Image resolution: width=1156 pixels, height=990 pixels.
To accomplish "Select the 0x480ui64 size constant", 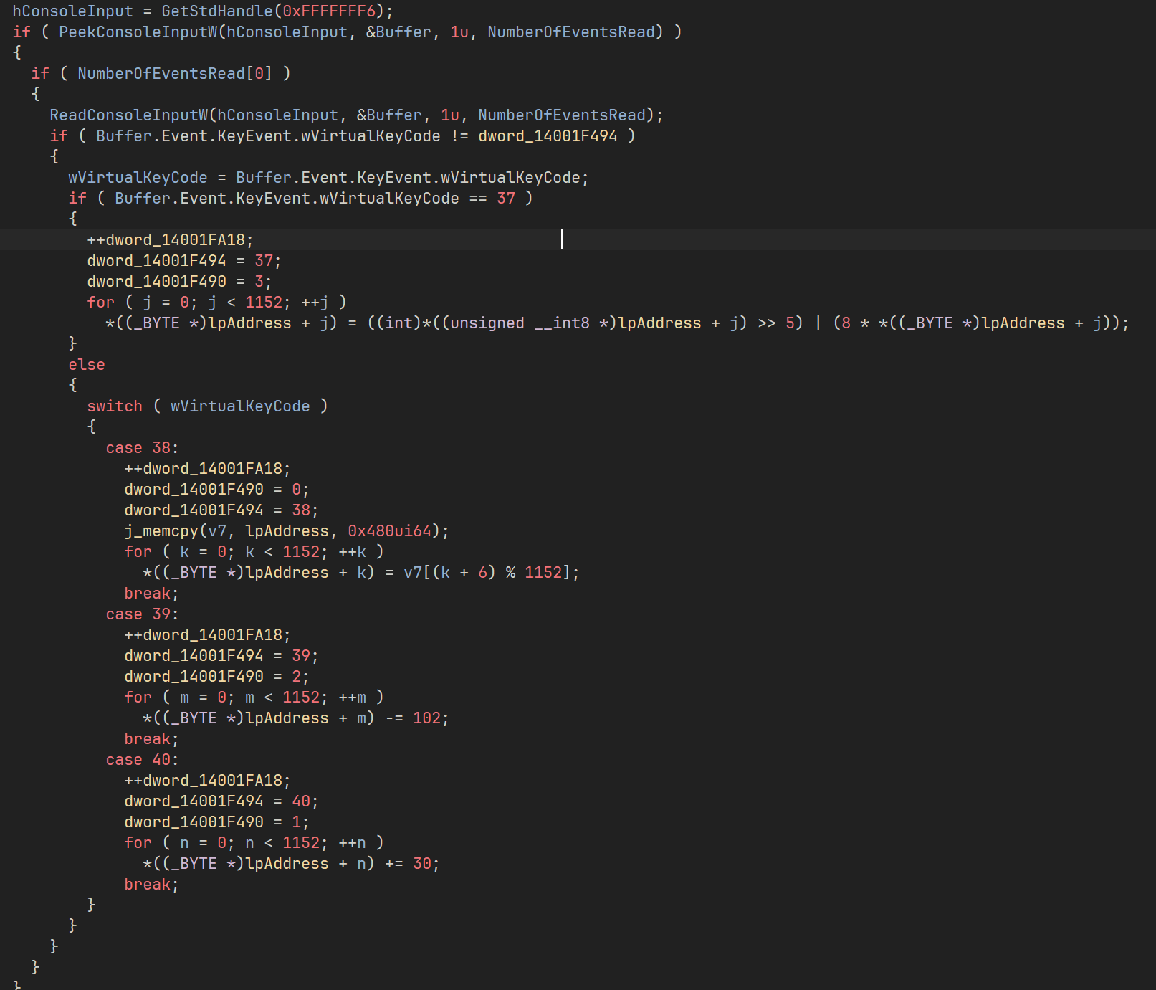I will click(389, 531).
